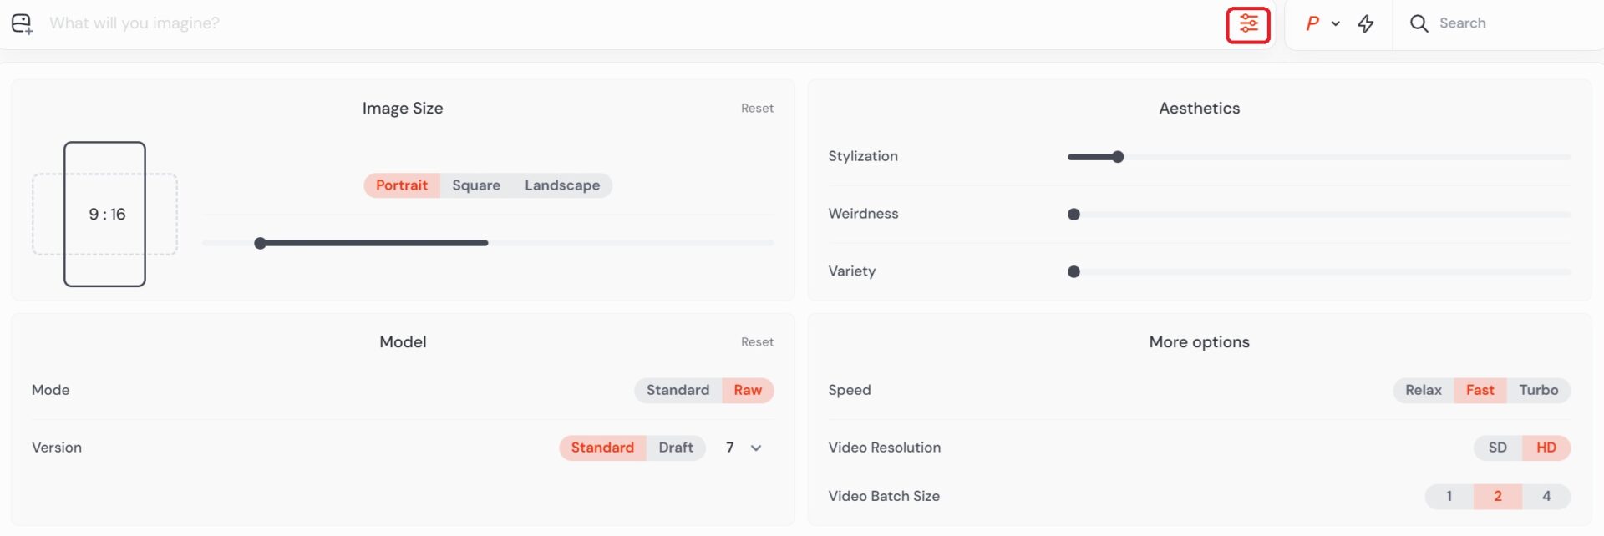Select Square image size
Image resolution: width=1604 pixels, height=536 pixels.
tap(476, 185)
